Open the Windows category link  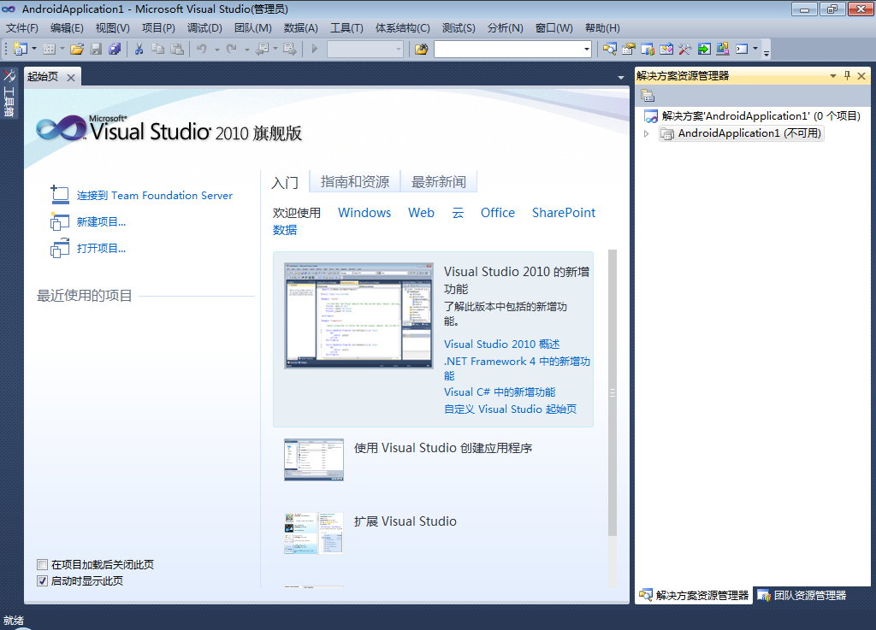pos(364,213)
